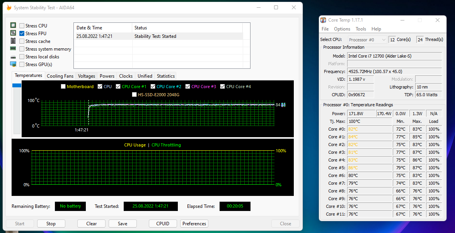
Task: Click the Frequency value 4525.72MHz
Action: coord(394,71)
